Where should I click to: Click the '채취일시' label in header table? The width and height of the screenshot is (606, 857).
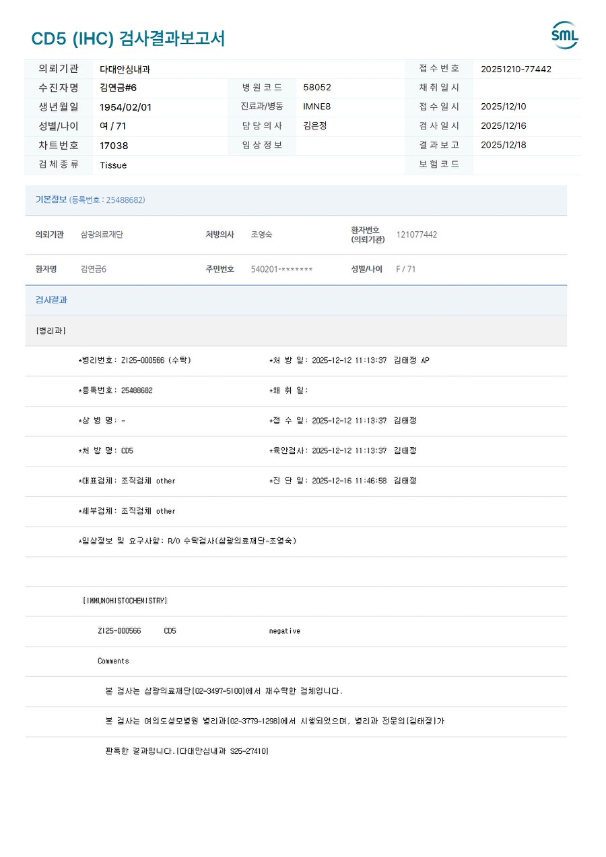click(439, 88)
